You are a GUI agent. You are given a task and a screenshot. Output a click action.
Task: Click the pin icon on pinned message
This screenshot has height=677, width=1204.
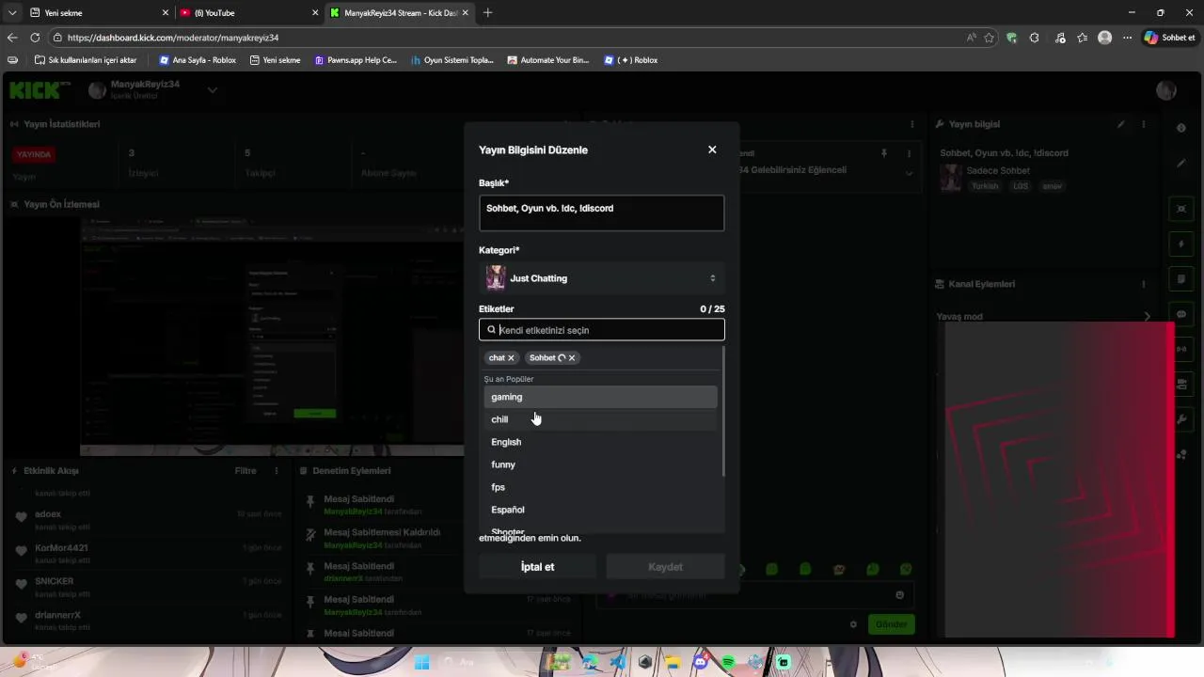(x=883, y=153)
